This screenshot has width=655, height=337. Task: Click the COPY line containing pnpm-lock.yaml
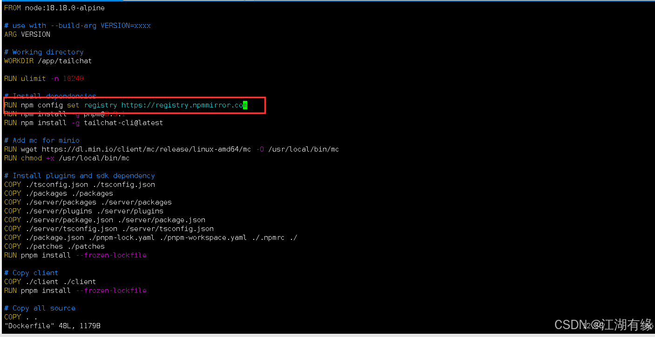click(151, 238)
